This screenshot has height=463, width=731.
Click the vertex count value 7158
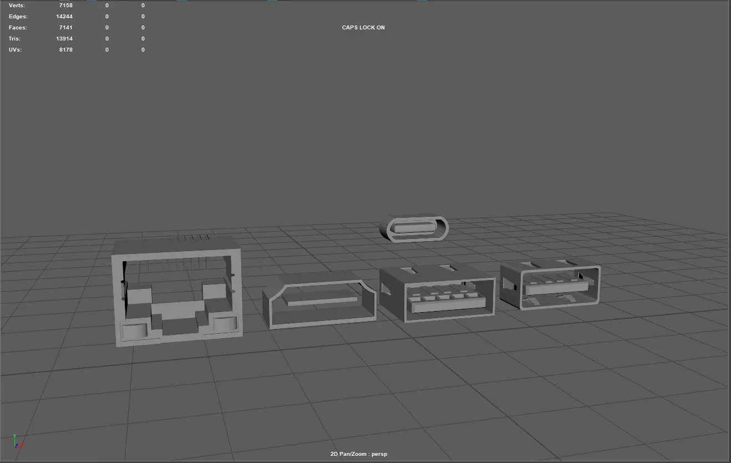66,6
